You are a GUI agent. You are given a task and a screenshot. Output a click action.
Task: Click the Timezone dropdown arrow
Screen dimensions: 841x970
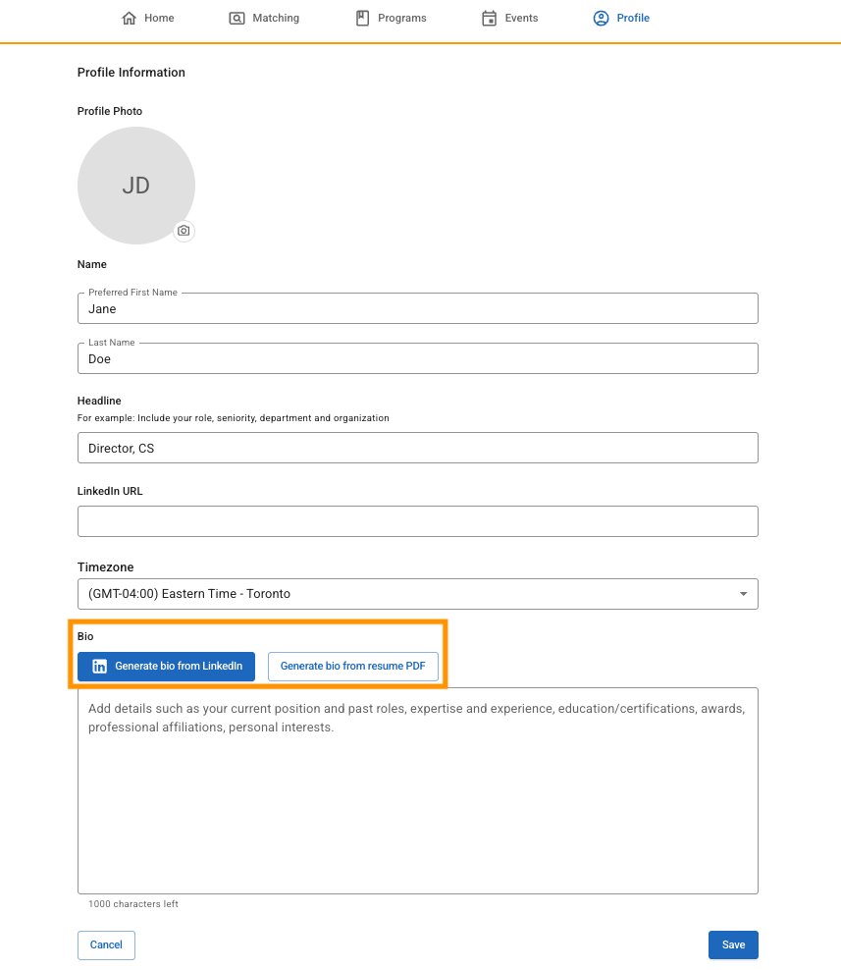tap(743, 594)
